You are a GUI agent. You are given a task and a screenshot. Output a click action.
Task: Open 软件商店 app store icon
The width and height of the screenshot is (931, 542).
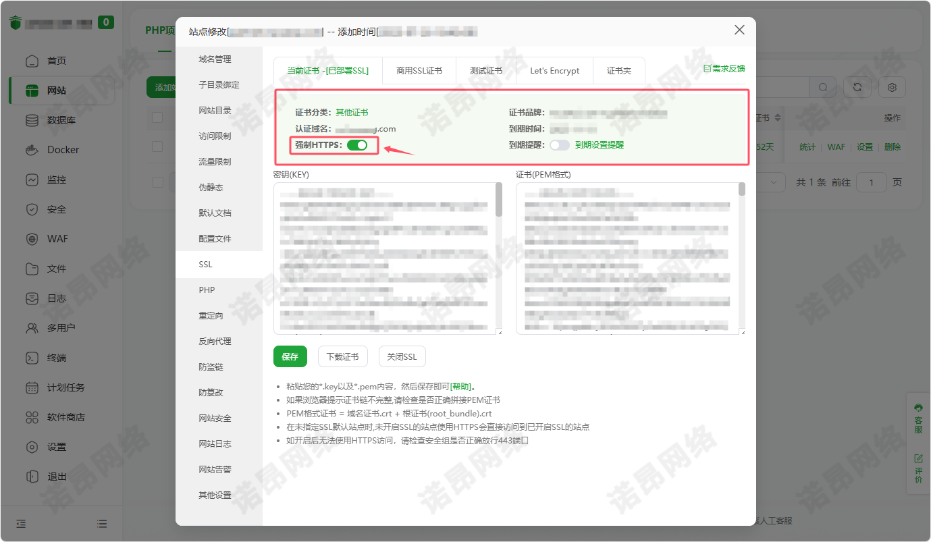(x=32, y=417)
